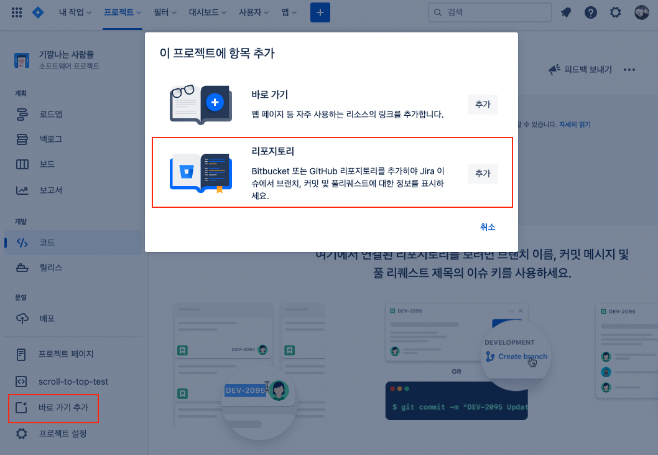658x455 pixels.
Task: Click 추가 button for 바로 가기
Action: [483, 104]
